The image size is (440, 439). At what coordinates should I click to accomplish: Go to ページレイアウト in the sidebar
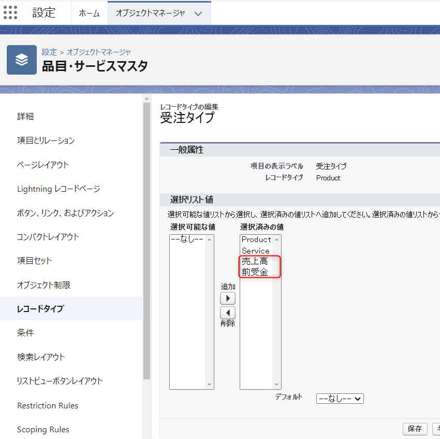click(43, 165)
